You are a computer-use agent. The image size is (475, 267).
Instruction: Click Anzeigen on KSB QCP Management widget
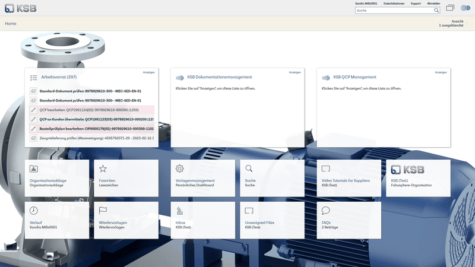point(441,72)
